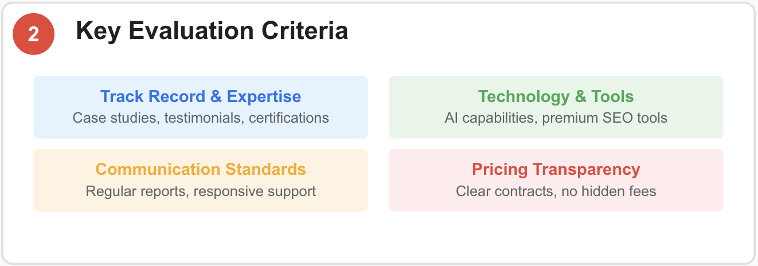
Task: Select the Track Record & Expertise title
Action: pyautogui.click(x=201, y=96)
